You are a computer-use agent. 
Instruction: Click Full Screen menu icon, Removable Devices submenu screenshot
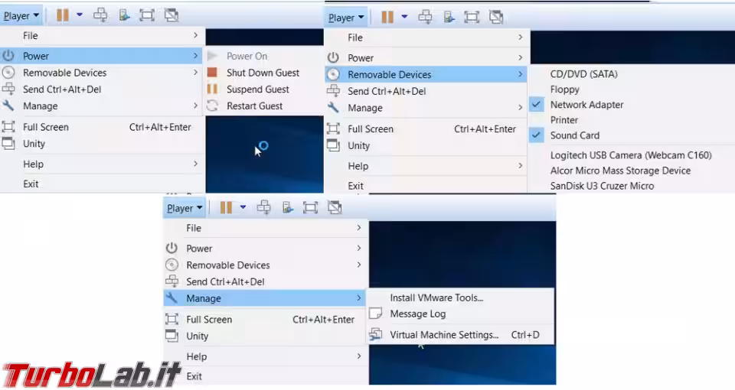pyautogui.click(x=333, y=128)
